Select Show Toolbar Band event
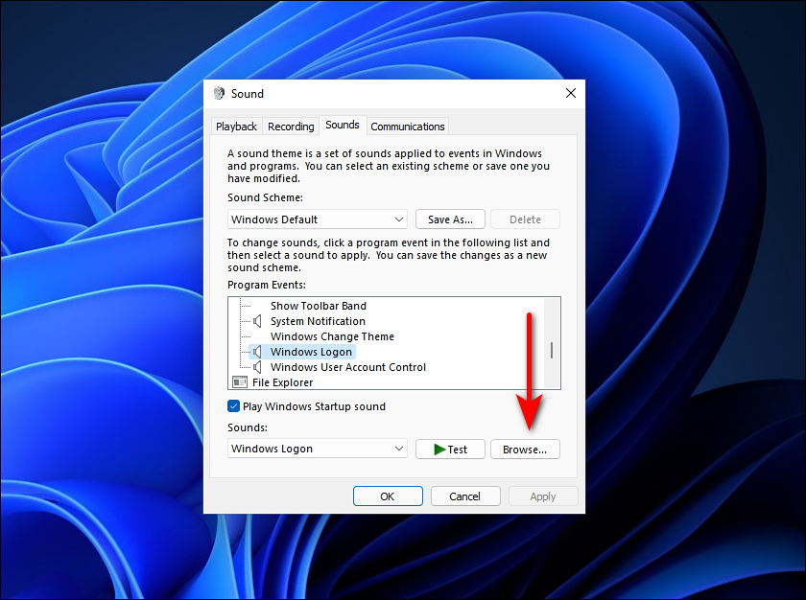806x600 pixels. [x=319, y=306]
